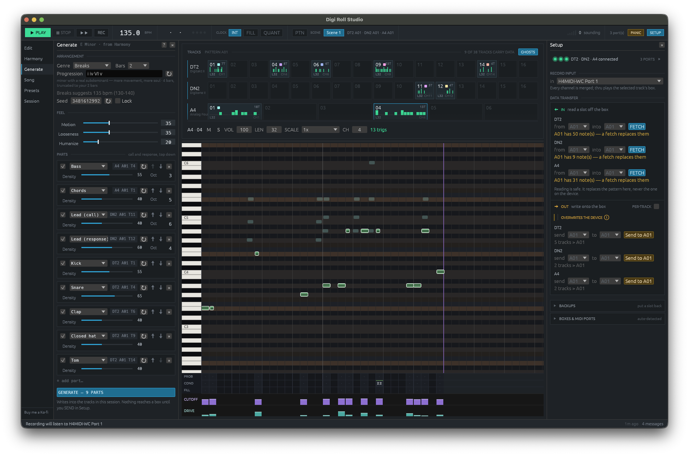The image size is (689, 456).
Task: Disable the Lead (call) part checkbox
Action: (x=63, y=215)
